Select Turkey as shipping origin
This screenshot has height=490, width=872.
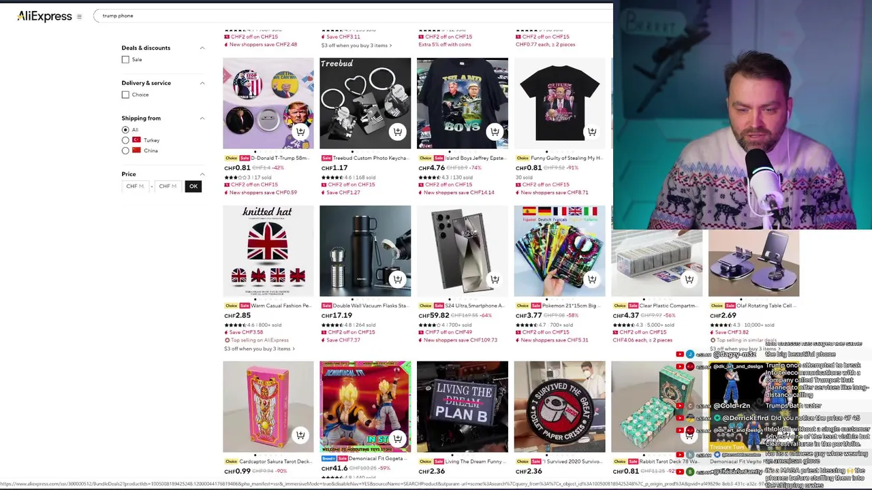pyautogui.click(x=125, y=140)
